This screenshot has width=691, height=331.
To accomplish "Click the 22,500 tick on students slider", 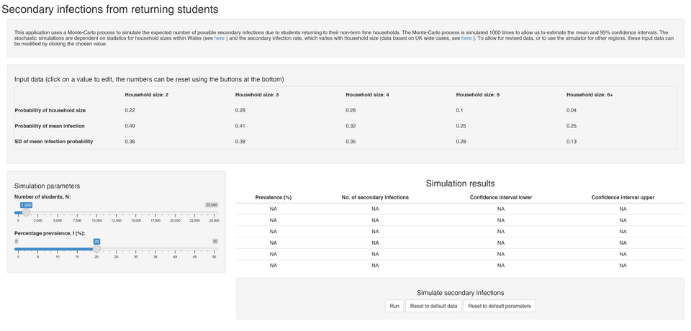I will [x=195, y=220].
